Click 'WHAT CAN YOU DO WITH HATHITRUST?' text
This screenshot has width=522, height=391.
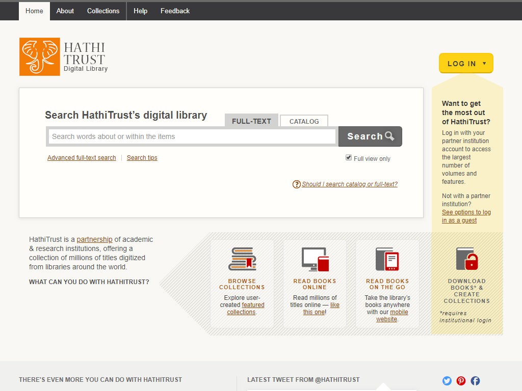pyautogui.click(x=89, y=282)
